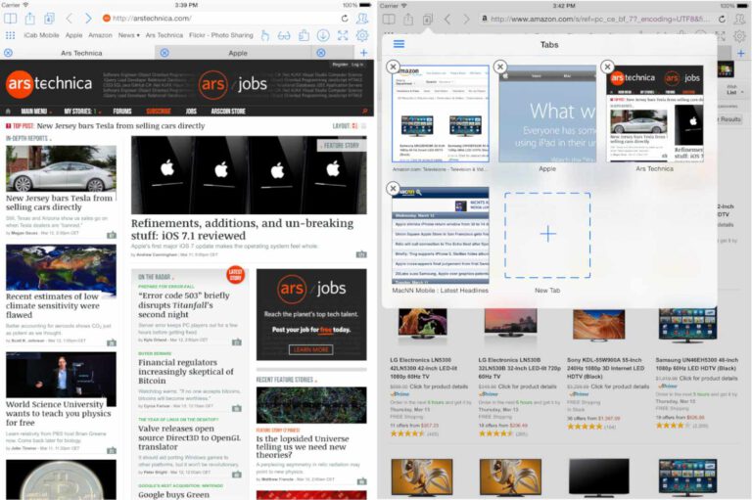Open 'Valve releases open source Direct3D' story
This screenshot has width=752, height=500.
pos(189,437)
